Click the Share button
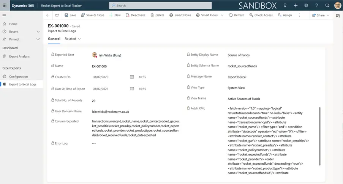The width and height of the screenshot is (343, 184). 318,15
